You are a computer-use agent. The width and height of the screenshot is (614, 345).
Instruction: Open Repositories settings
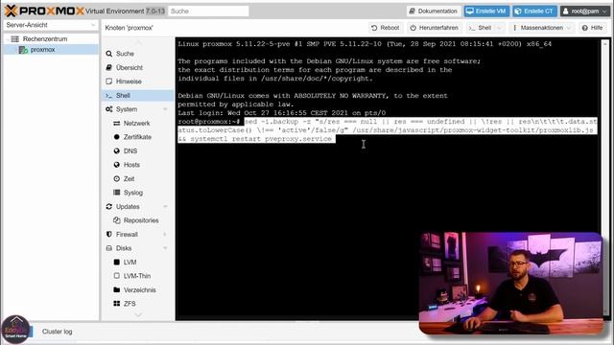pos(141,220)
